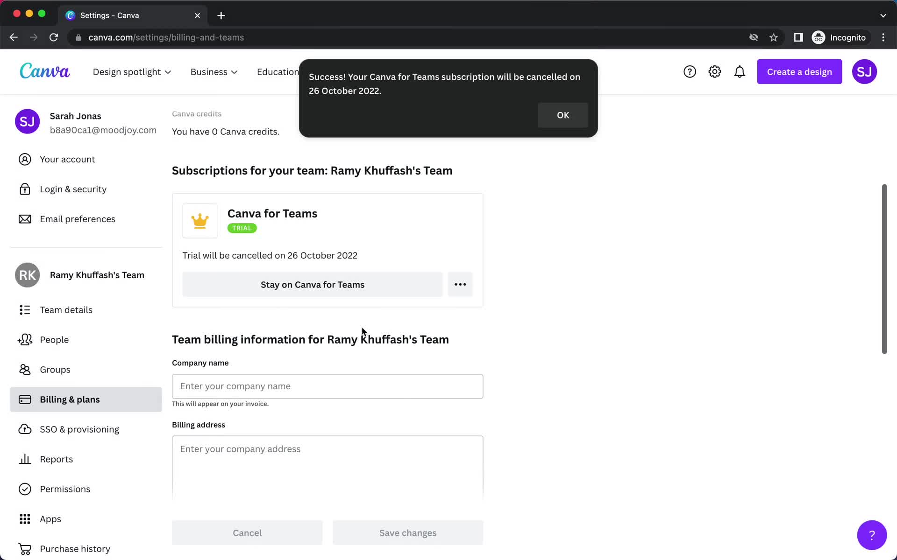Click the site lock icon
897x560 pixels.
pyautogui.click(x=78, y=37)
